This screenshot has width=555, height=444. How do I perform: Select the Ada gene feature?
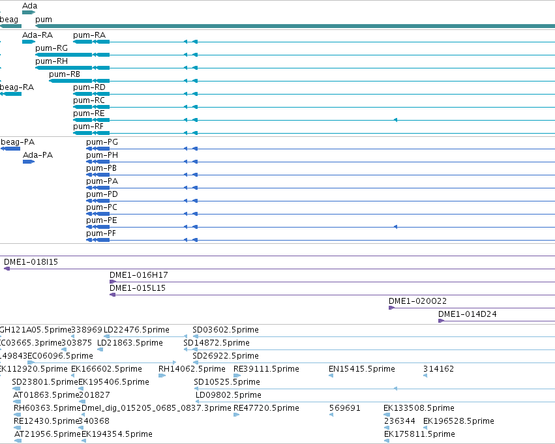(x=29, y=12)
